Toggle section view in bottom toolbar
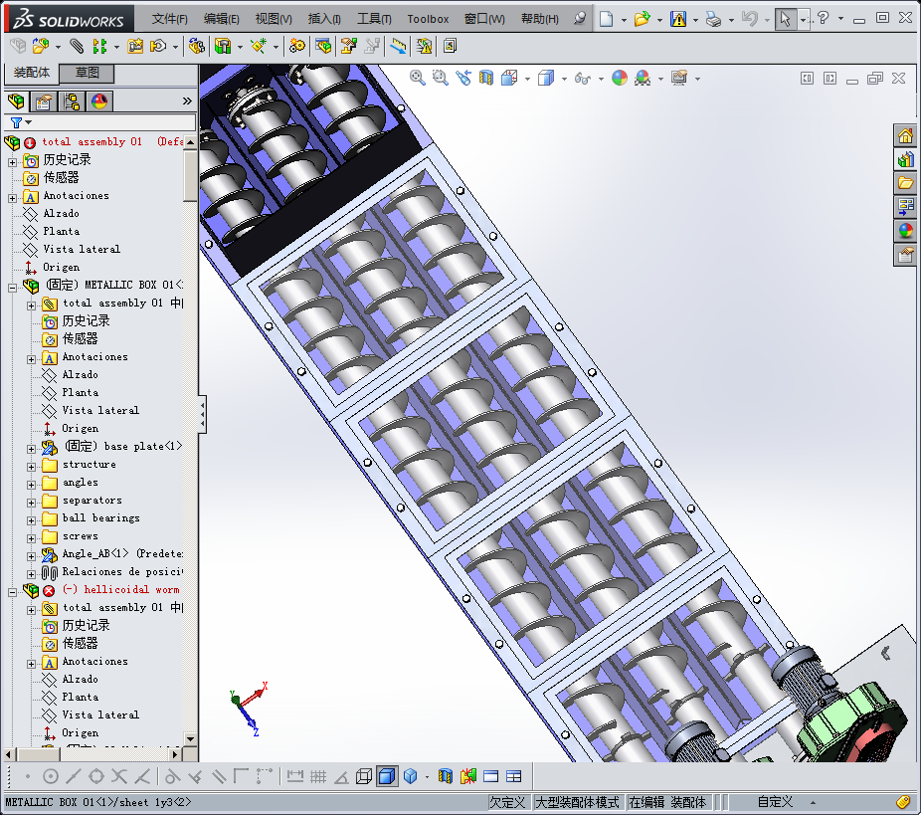This screenshot has width=921, height=815. 446,776
